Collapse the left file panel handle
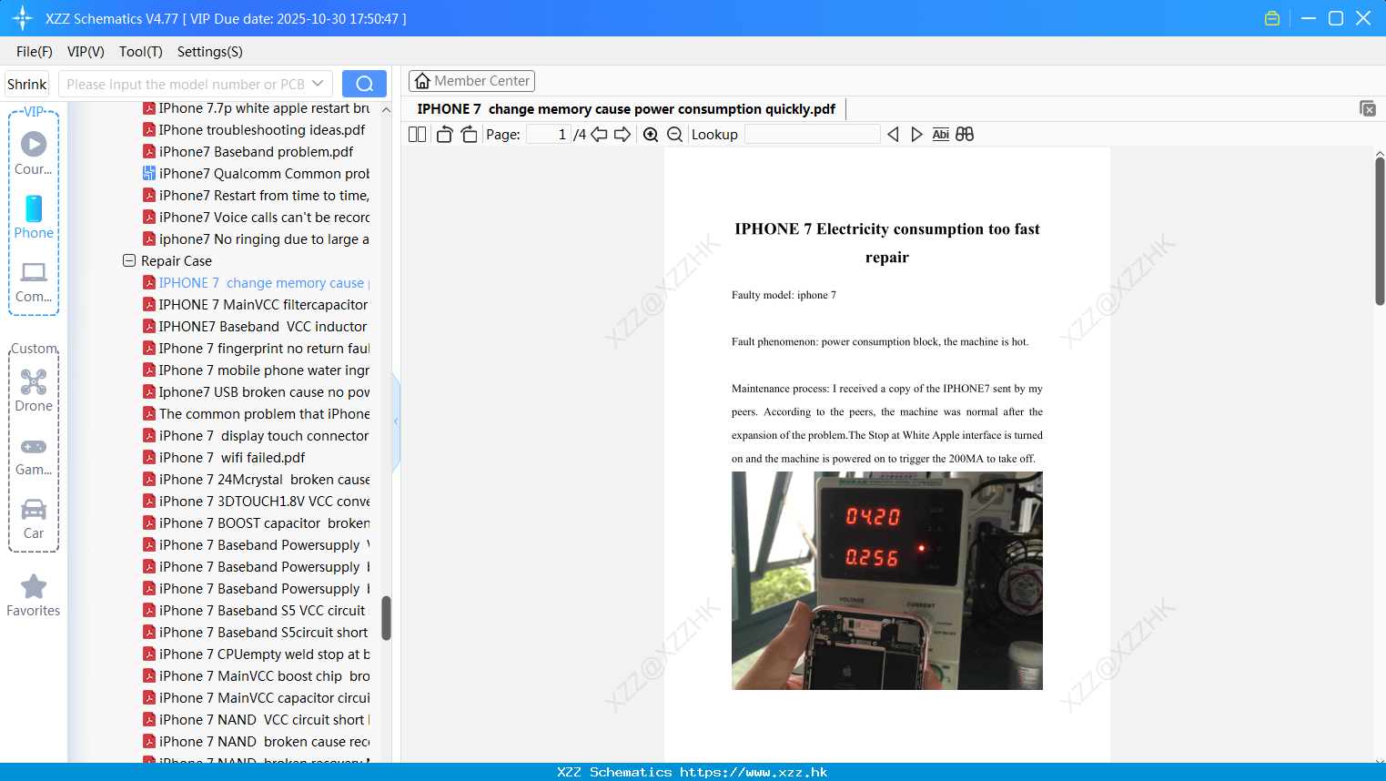 click(x=396, y=421)
